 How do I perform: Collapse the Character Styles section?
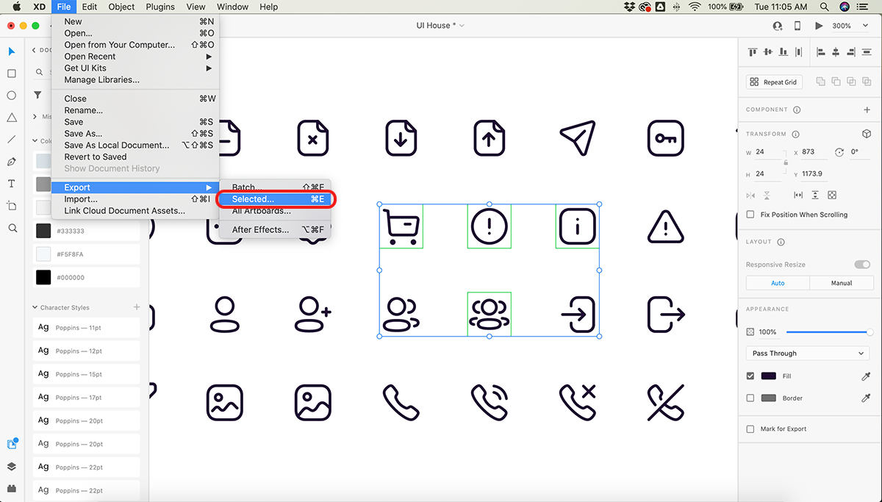coord(35,308)
